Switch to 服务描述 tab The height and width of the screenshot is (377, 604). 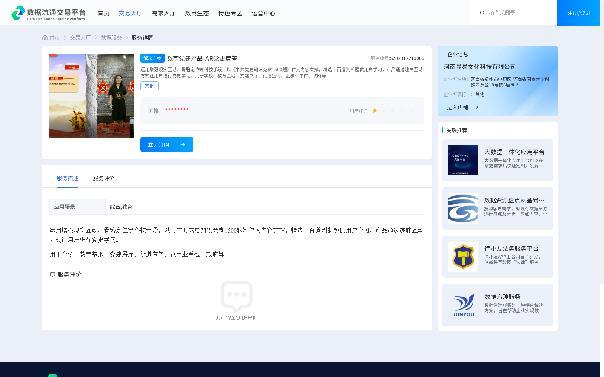coord(68,178)
